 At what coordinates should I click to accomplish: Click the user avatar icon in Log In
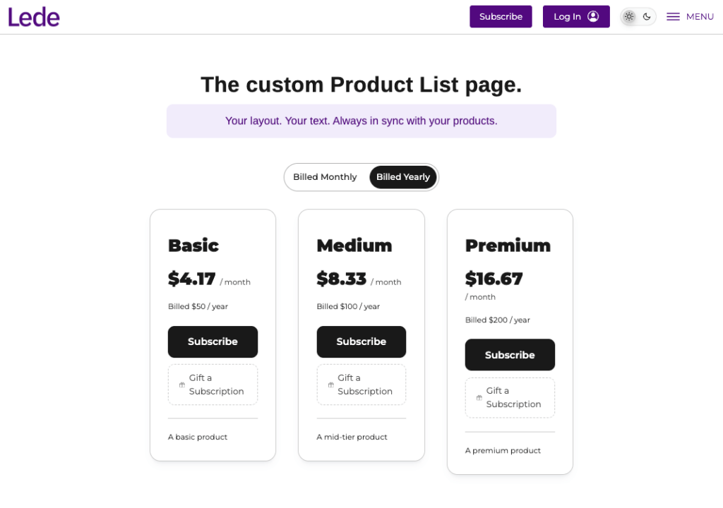click(593, 17)
